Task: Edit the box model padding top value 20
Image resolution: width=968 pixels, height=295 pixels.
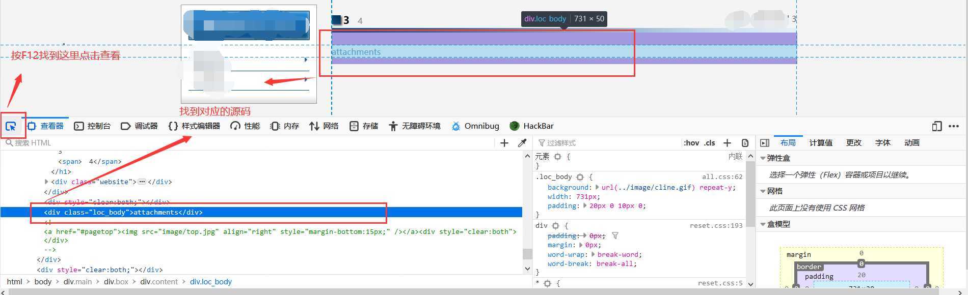Action: (x=862, y=275)
